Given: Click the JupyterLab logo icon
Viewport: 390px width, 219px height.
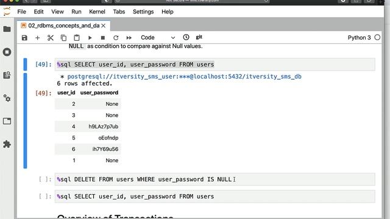Looking at the screenshot, I should pos(7,12).
